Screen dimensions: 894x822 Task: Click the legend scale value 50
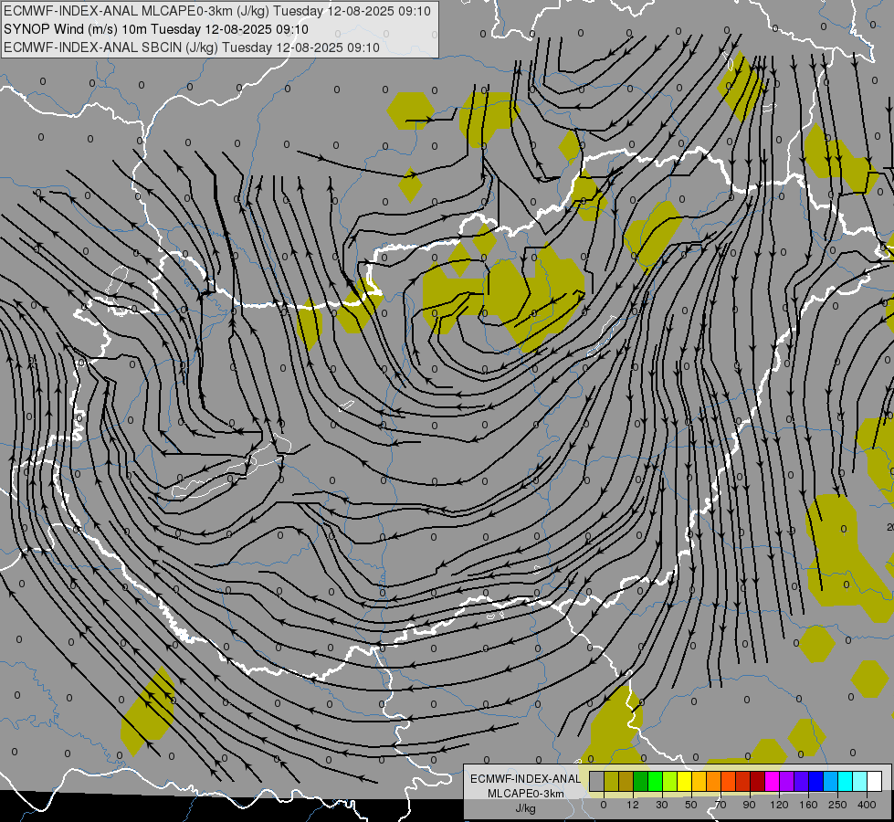691,805
